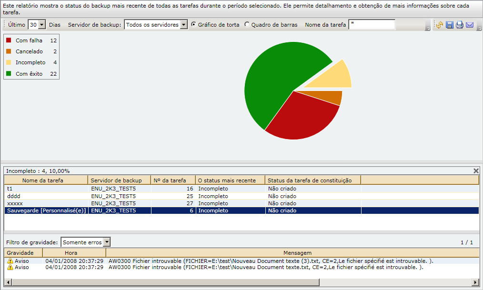
Task: Sort by Servidor de backup column header
Action: pos(119,180)
